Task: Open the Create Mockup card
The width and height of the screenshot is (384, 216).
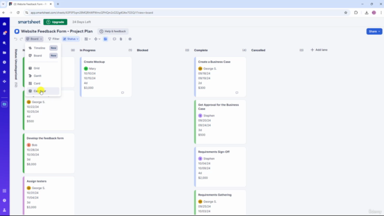Action: 106,77
